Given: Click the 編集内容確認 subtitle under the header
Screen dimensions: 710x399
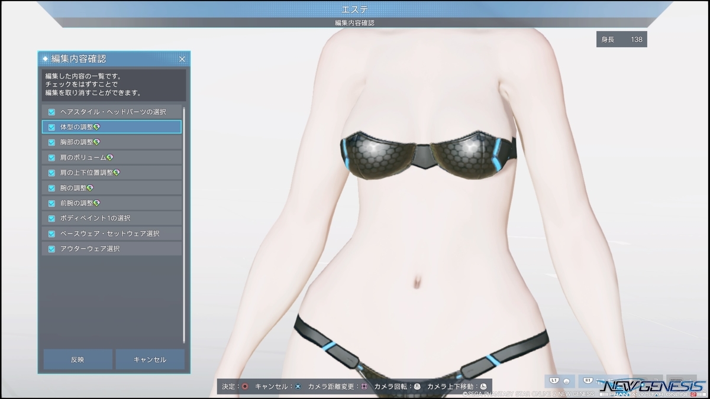Looking at the screenshot, I should (x=355, y=23).
